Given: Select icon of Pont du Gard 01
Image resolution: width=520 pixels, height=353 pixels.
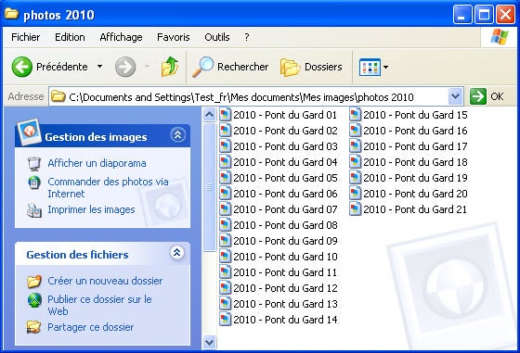Looking at the screenshot, I should click(225, 115).
